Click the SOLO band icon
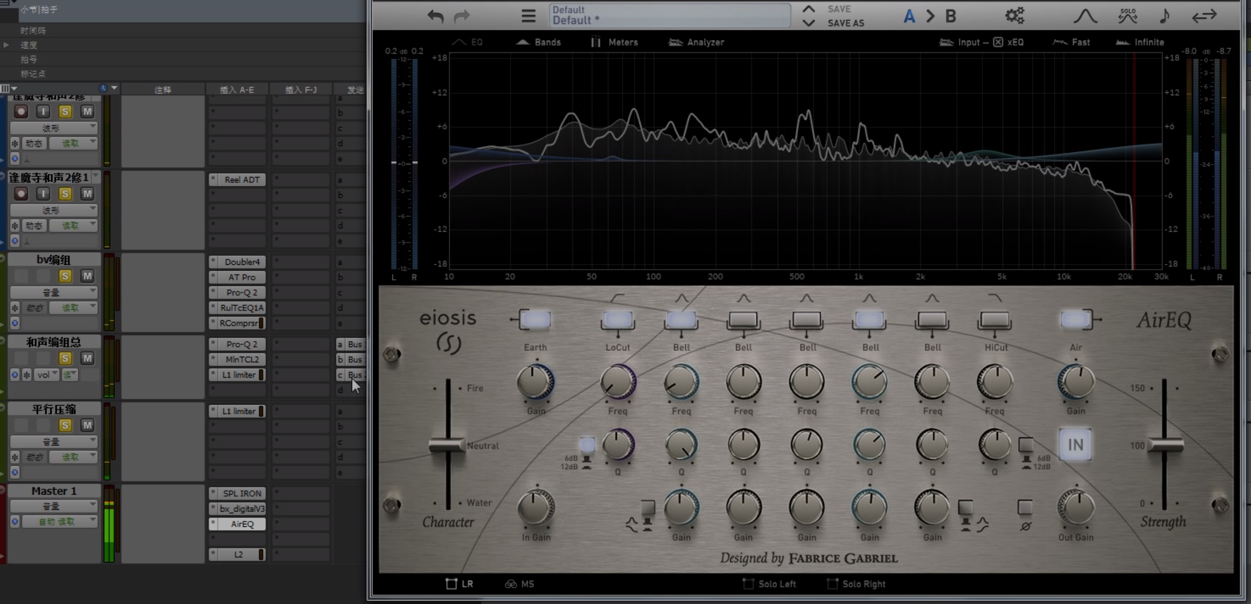Viewport: 1251px width, 604px height. pos(1127,16)
